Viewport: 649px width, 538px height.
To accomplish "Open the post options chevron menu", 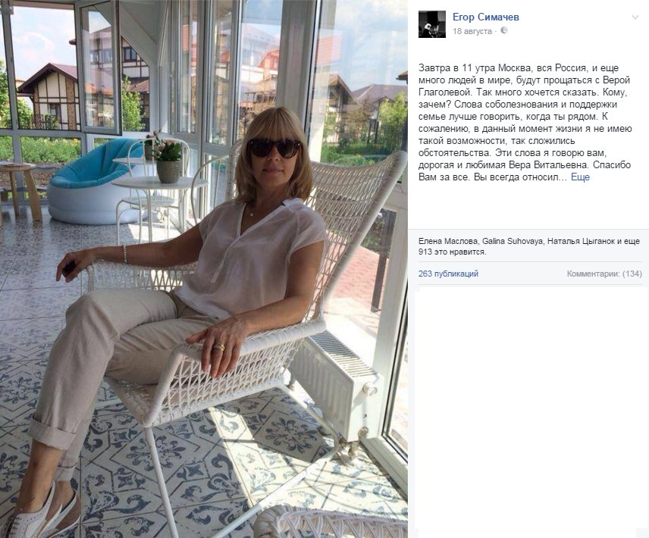I will pos(635,17).
